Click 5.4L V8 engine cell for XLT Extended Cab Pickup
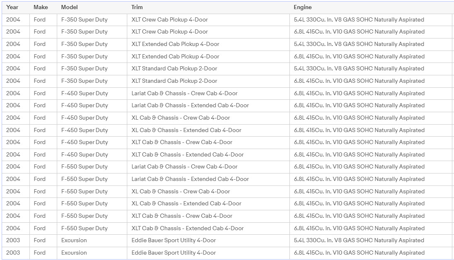This screenshot has height=260, width=454. coord(359,44)
